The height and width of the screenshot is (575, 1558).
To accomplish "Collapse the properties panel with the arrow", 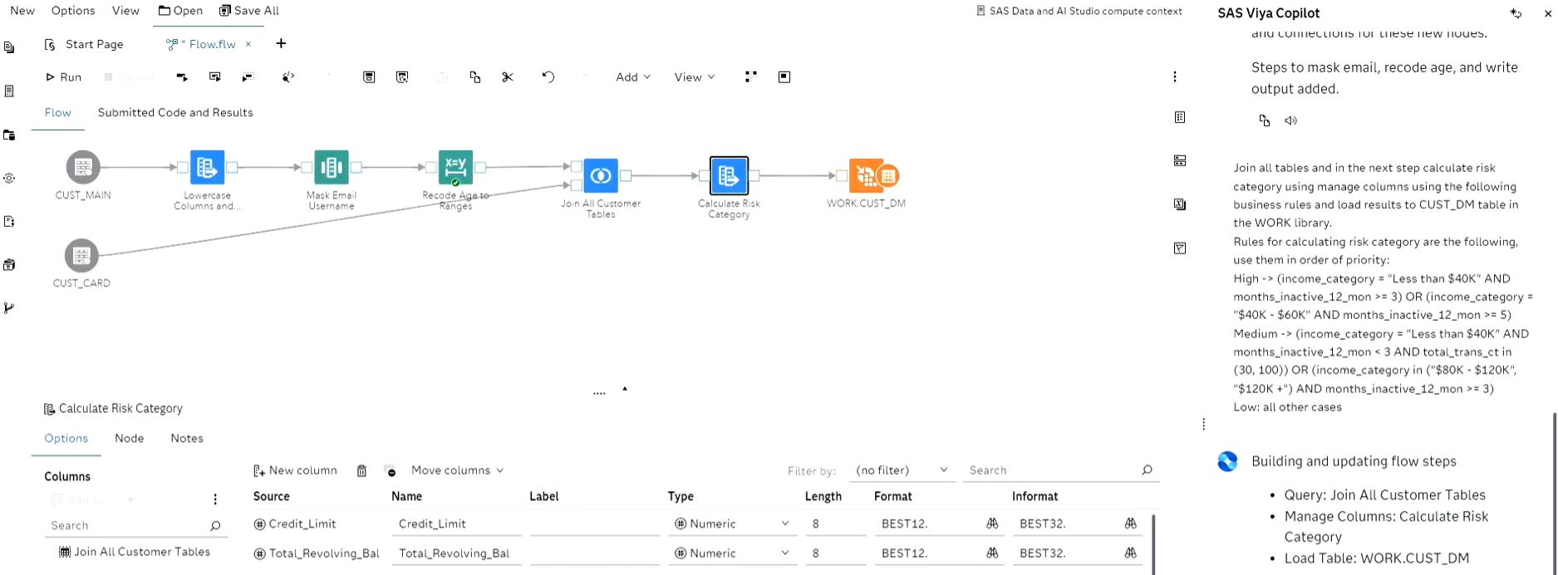I will tap(625, 388).
